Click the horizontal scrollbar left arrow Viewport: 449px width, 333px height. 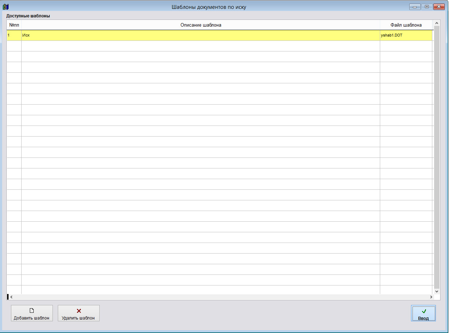coord(11,297)
